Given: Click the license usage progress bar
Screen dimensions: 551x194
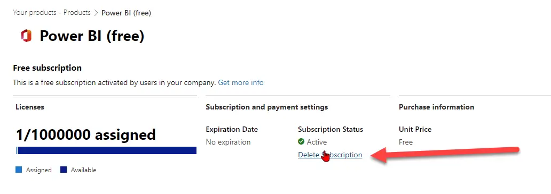Looking at the screenshot, I should 106,150.
